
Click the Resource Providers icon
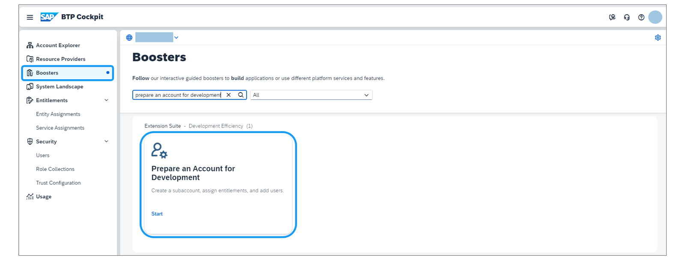(30, 59)
